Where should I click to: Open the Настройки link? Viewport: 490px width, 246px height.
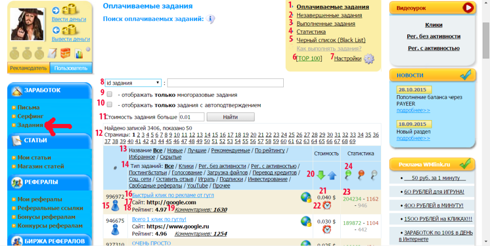point(348,58)
